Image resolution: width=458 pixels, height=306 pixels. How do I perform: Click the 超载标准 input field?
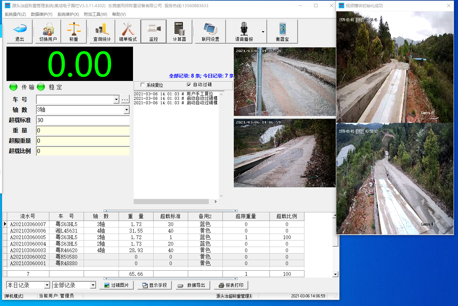coord(83,120)
